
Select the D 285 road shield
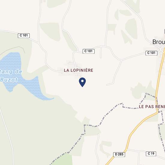pyautogui.click(x=119, y=154)
